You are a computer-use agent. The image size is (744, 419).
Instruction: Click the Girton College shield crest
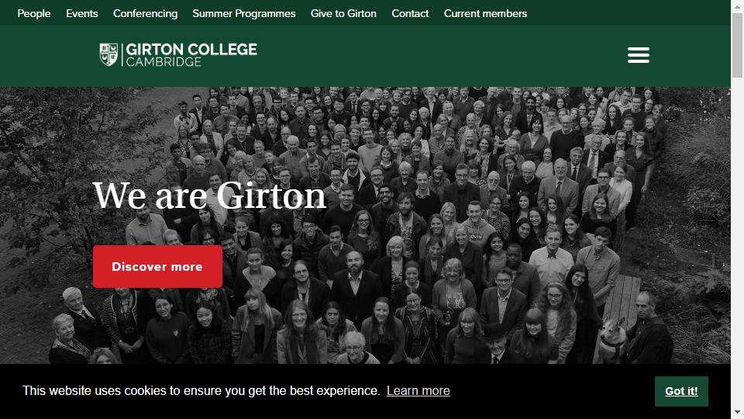108,54
